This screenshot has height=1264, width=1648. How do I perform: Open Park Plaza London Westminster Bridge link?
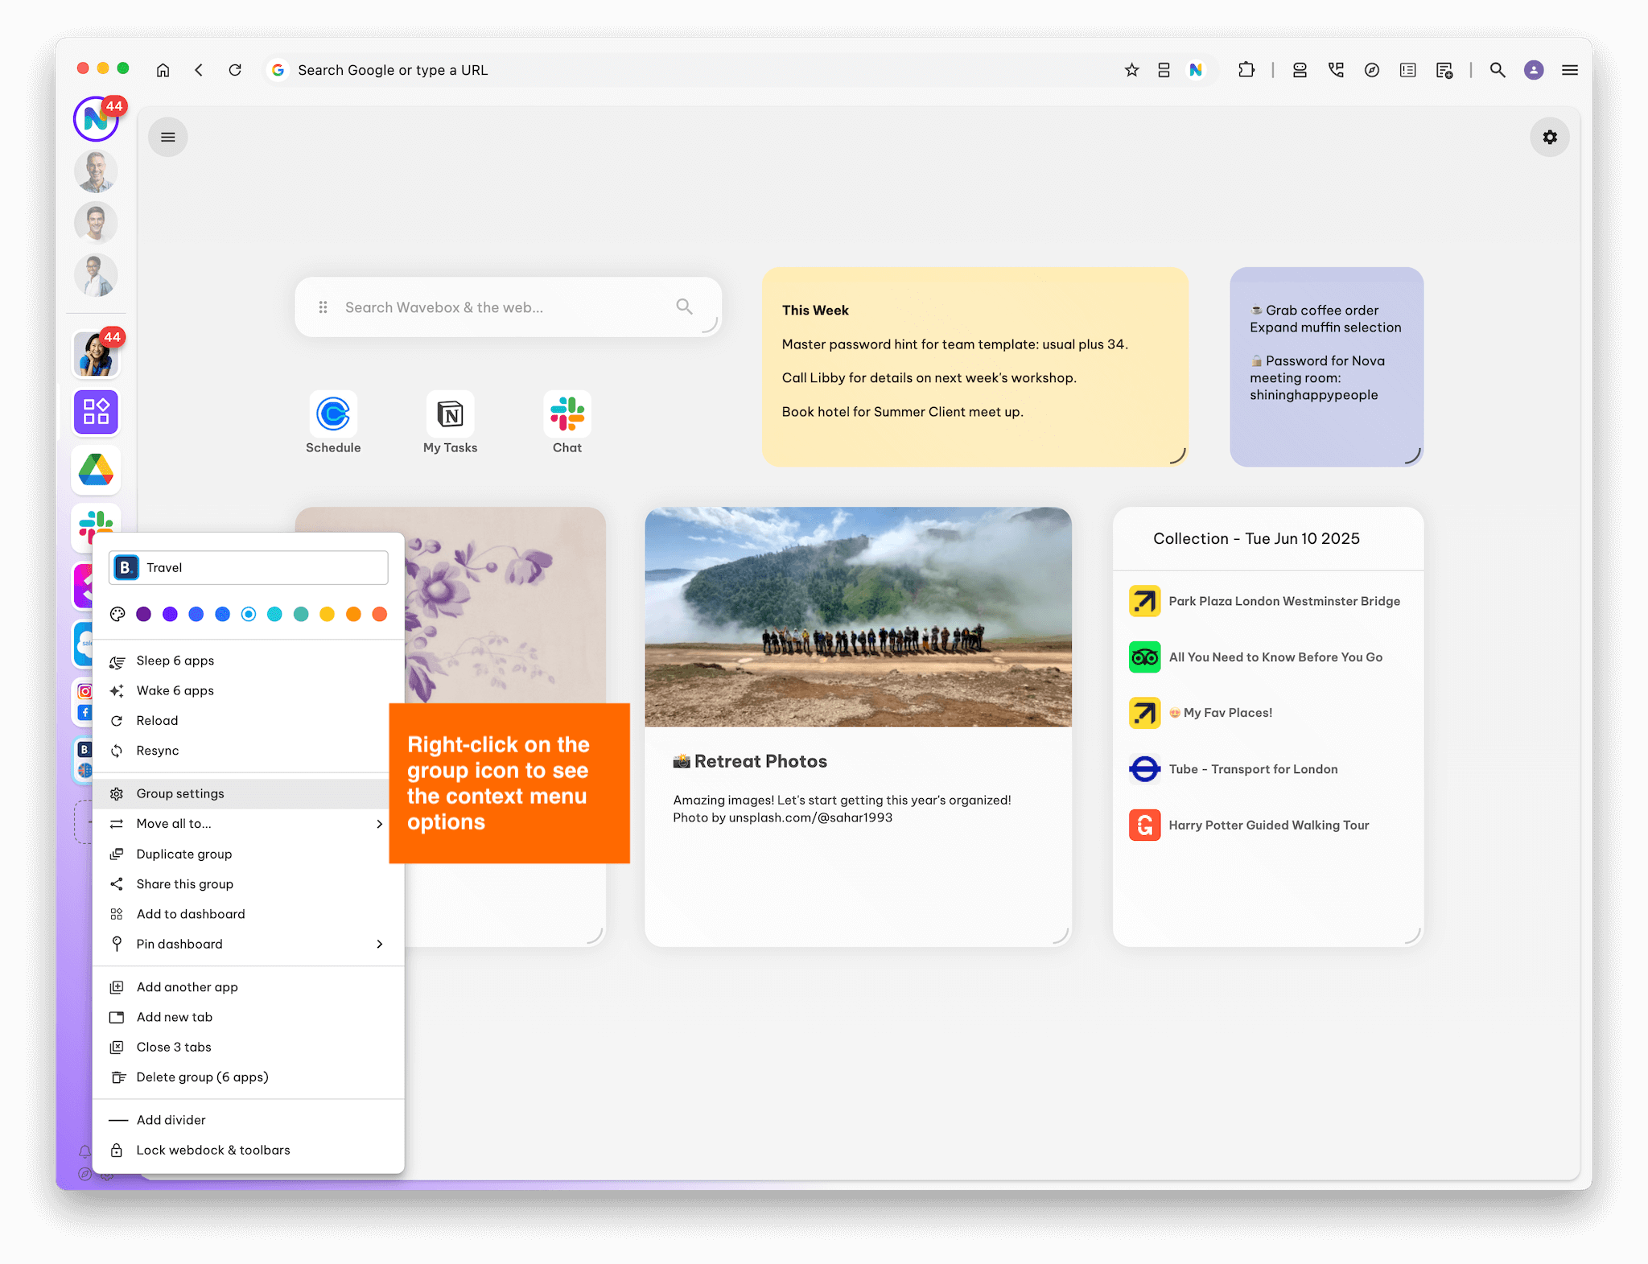(x=1267, y=602)
